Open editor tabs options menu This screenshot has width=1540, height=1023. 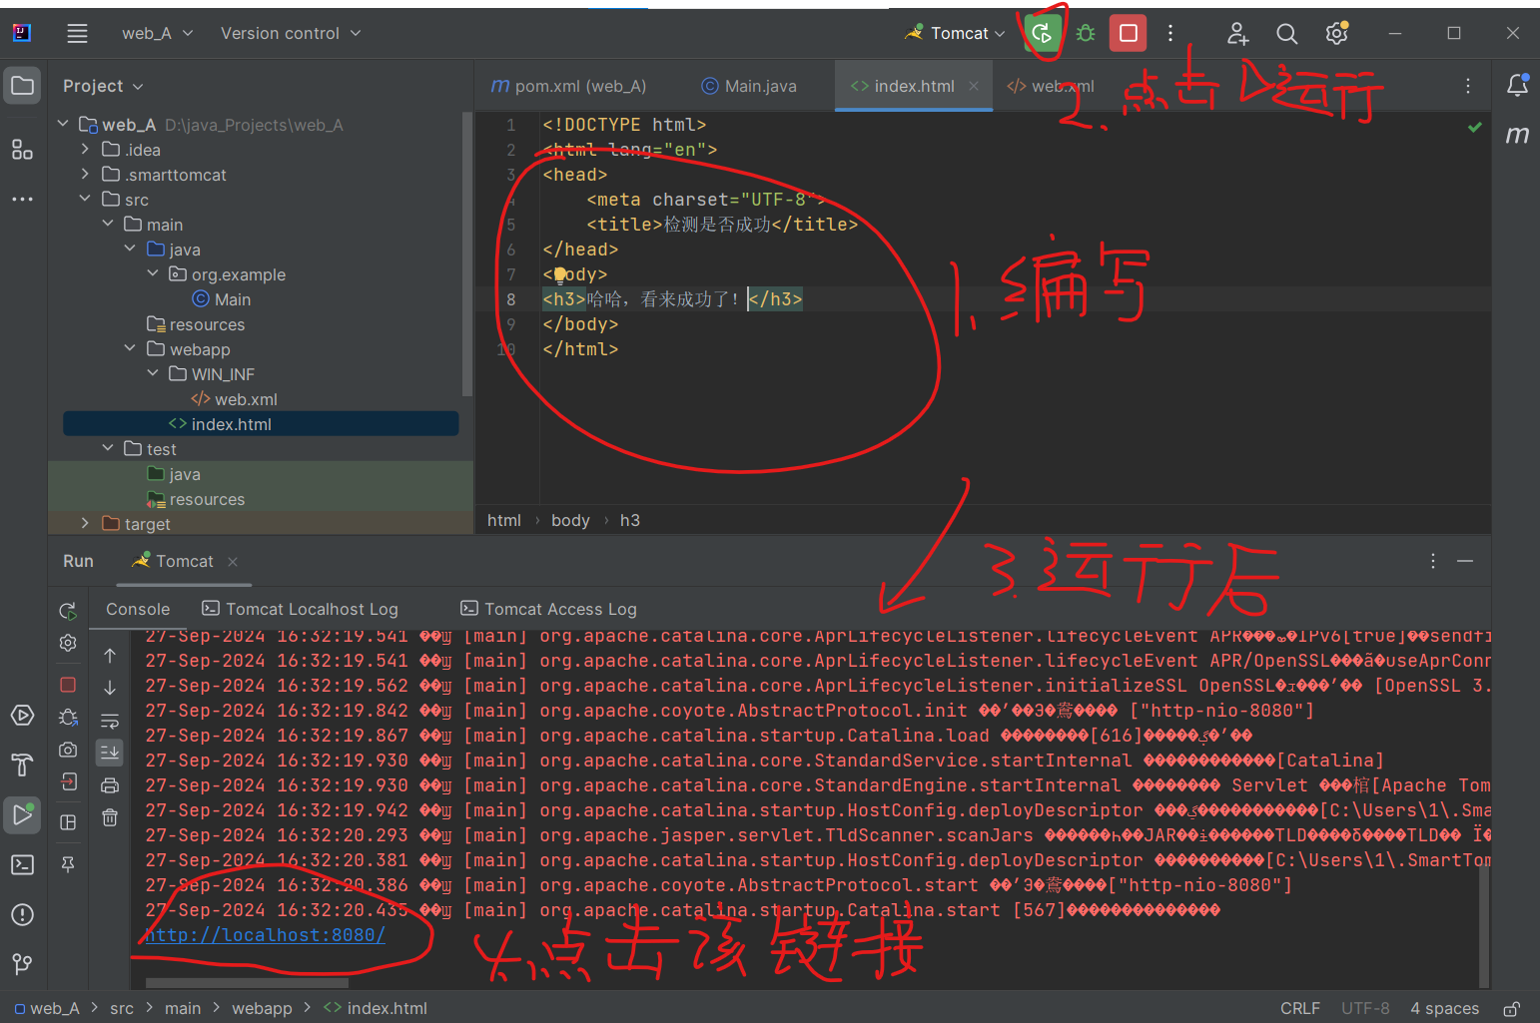coord(1467,86)
